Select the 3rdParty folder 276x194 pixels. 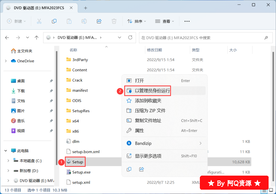pos(77,60)
